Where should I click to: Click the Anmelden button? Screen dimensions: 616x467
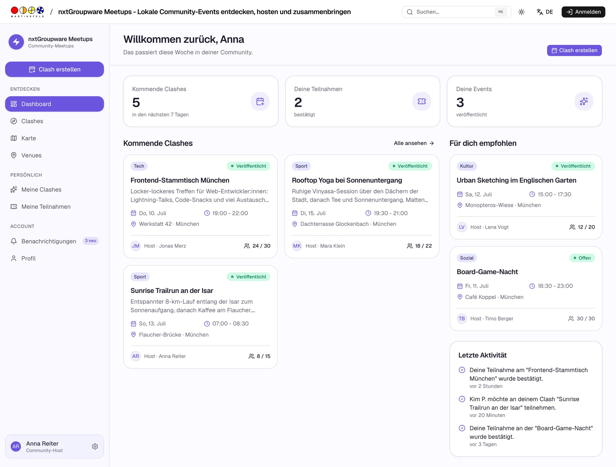tap(583, 12)
